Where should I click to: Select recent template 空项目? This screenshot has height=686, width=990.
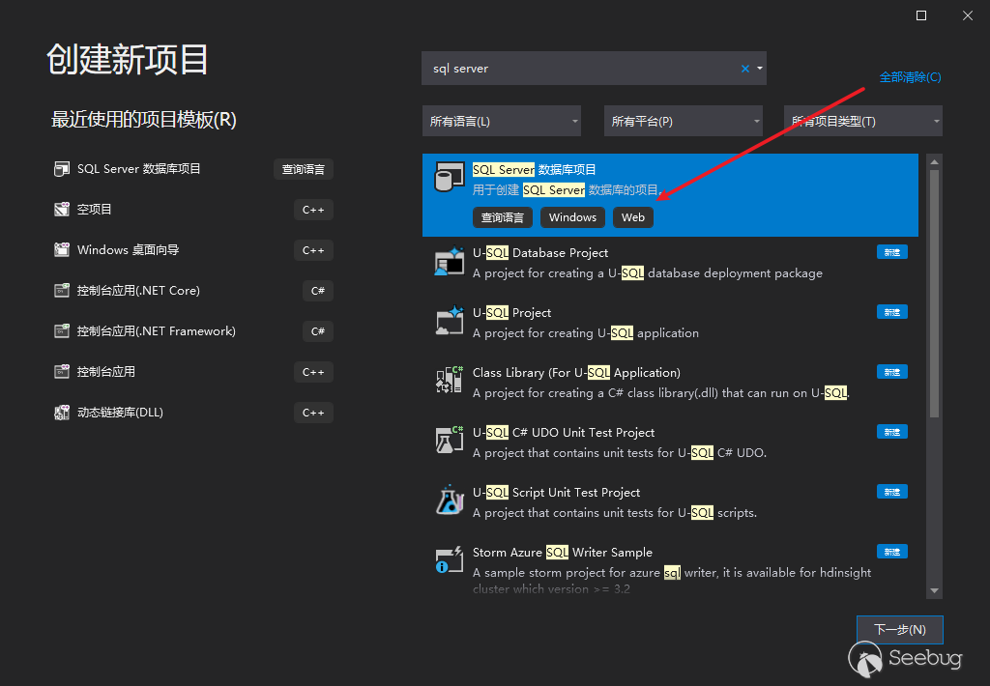pyautogui.click(x=192, y=210)
